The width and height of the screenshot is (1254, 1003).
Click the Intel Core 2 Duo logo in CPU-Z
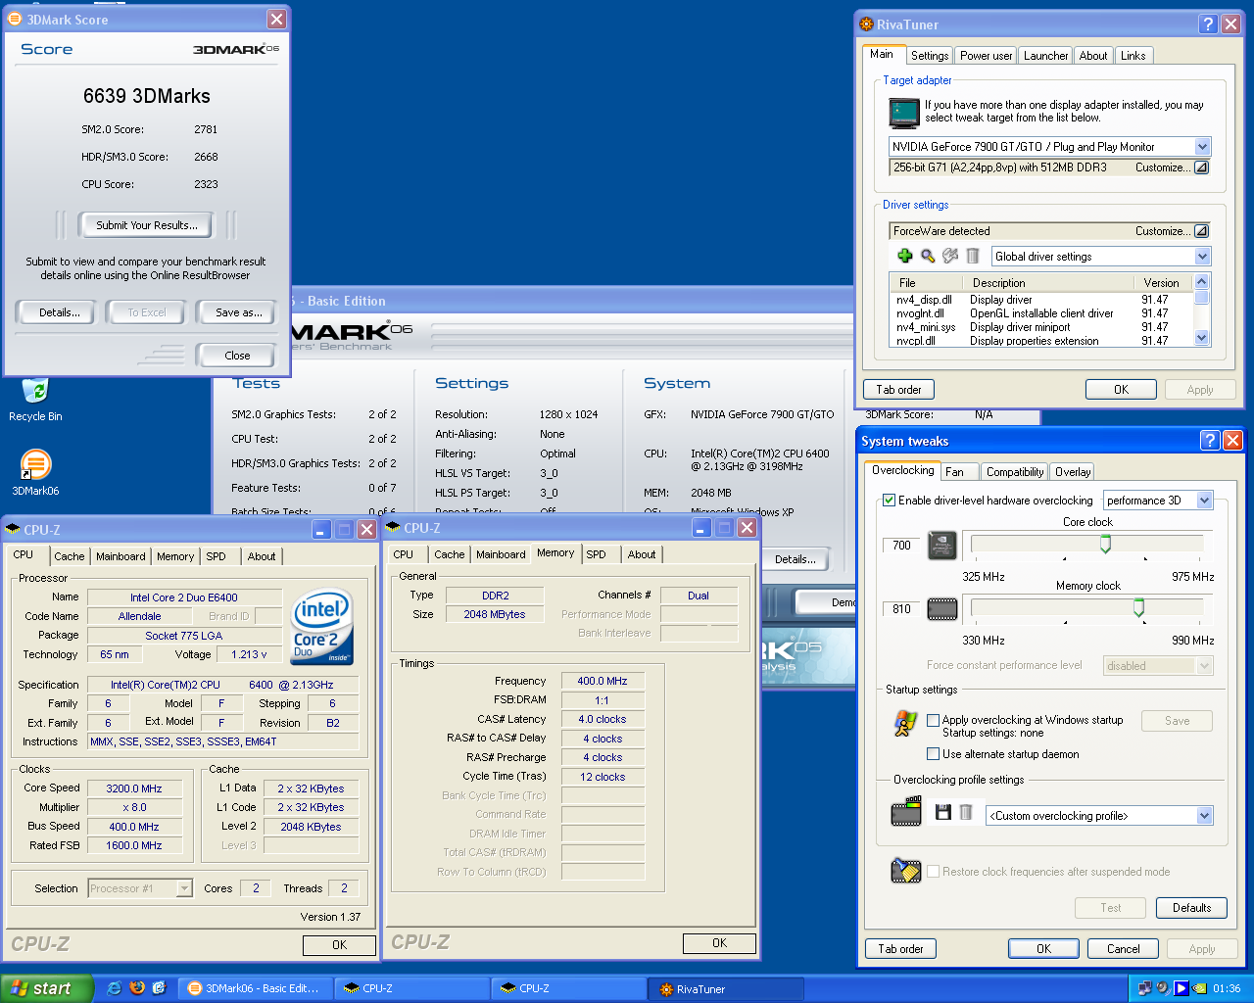pyautogui.click(x=322, y=626)
